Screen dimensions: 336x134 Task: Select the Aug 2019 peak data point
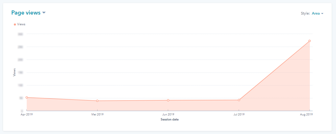310,41
